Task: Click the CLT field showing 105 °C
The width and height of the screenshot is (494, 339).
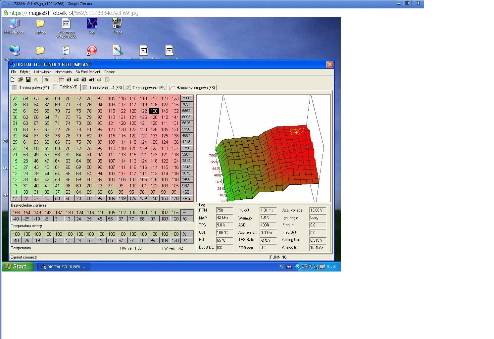Action: pyautogui.click(x=224, y=233)
